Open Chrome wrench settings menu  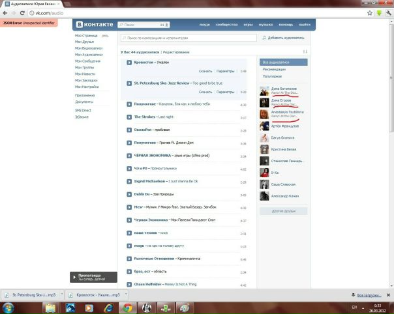coord(387,13)
